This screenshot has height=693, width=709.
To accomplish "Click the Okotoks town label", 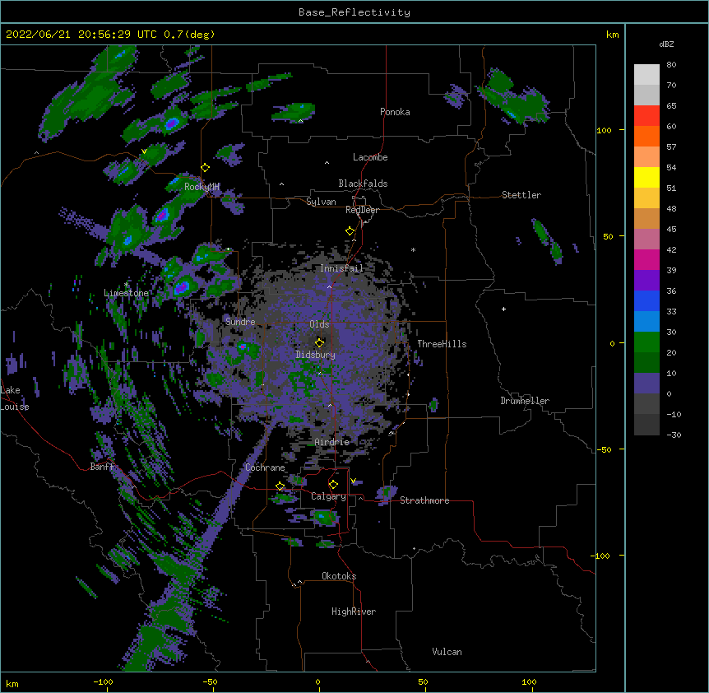I will tap(339, 576).
